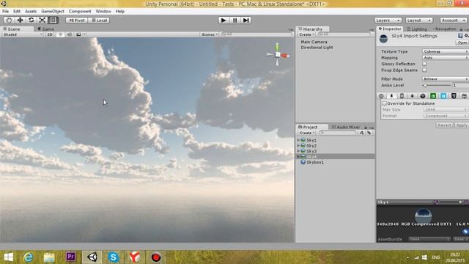Check Override for Standalone
The width and height of the screenshot is (469, 264).
pyautogui.click(x=385, y=103)
